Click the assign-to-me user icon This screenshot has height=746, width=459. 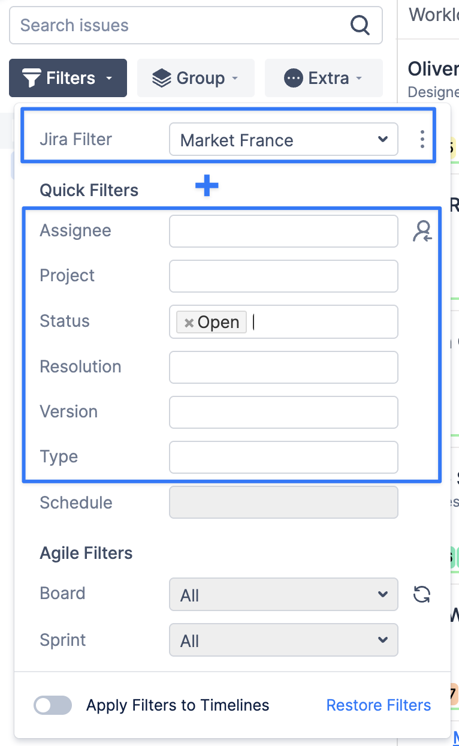422,231
